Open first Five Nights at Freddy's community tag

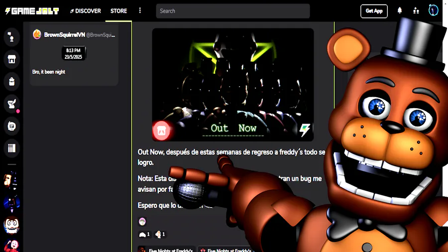(x=167, y=249)
